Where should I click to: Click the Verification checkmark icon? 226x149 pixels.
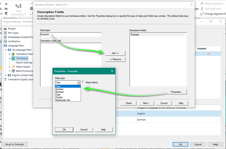5,41
